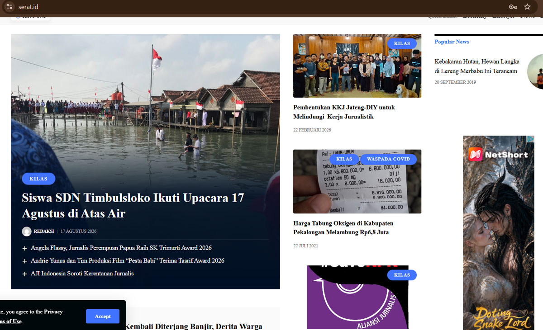Open the Siswa SDN Timbulsloko Upacara headline
This screenshot has width=543, height=330.
[133, 205]
